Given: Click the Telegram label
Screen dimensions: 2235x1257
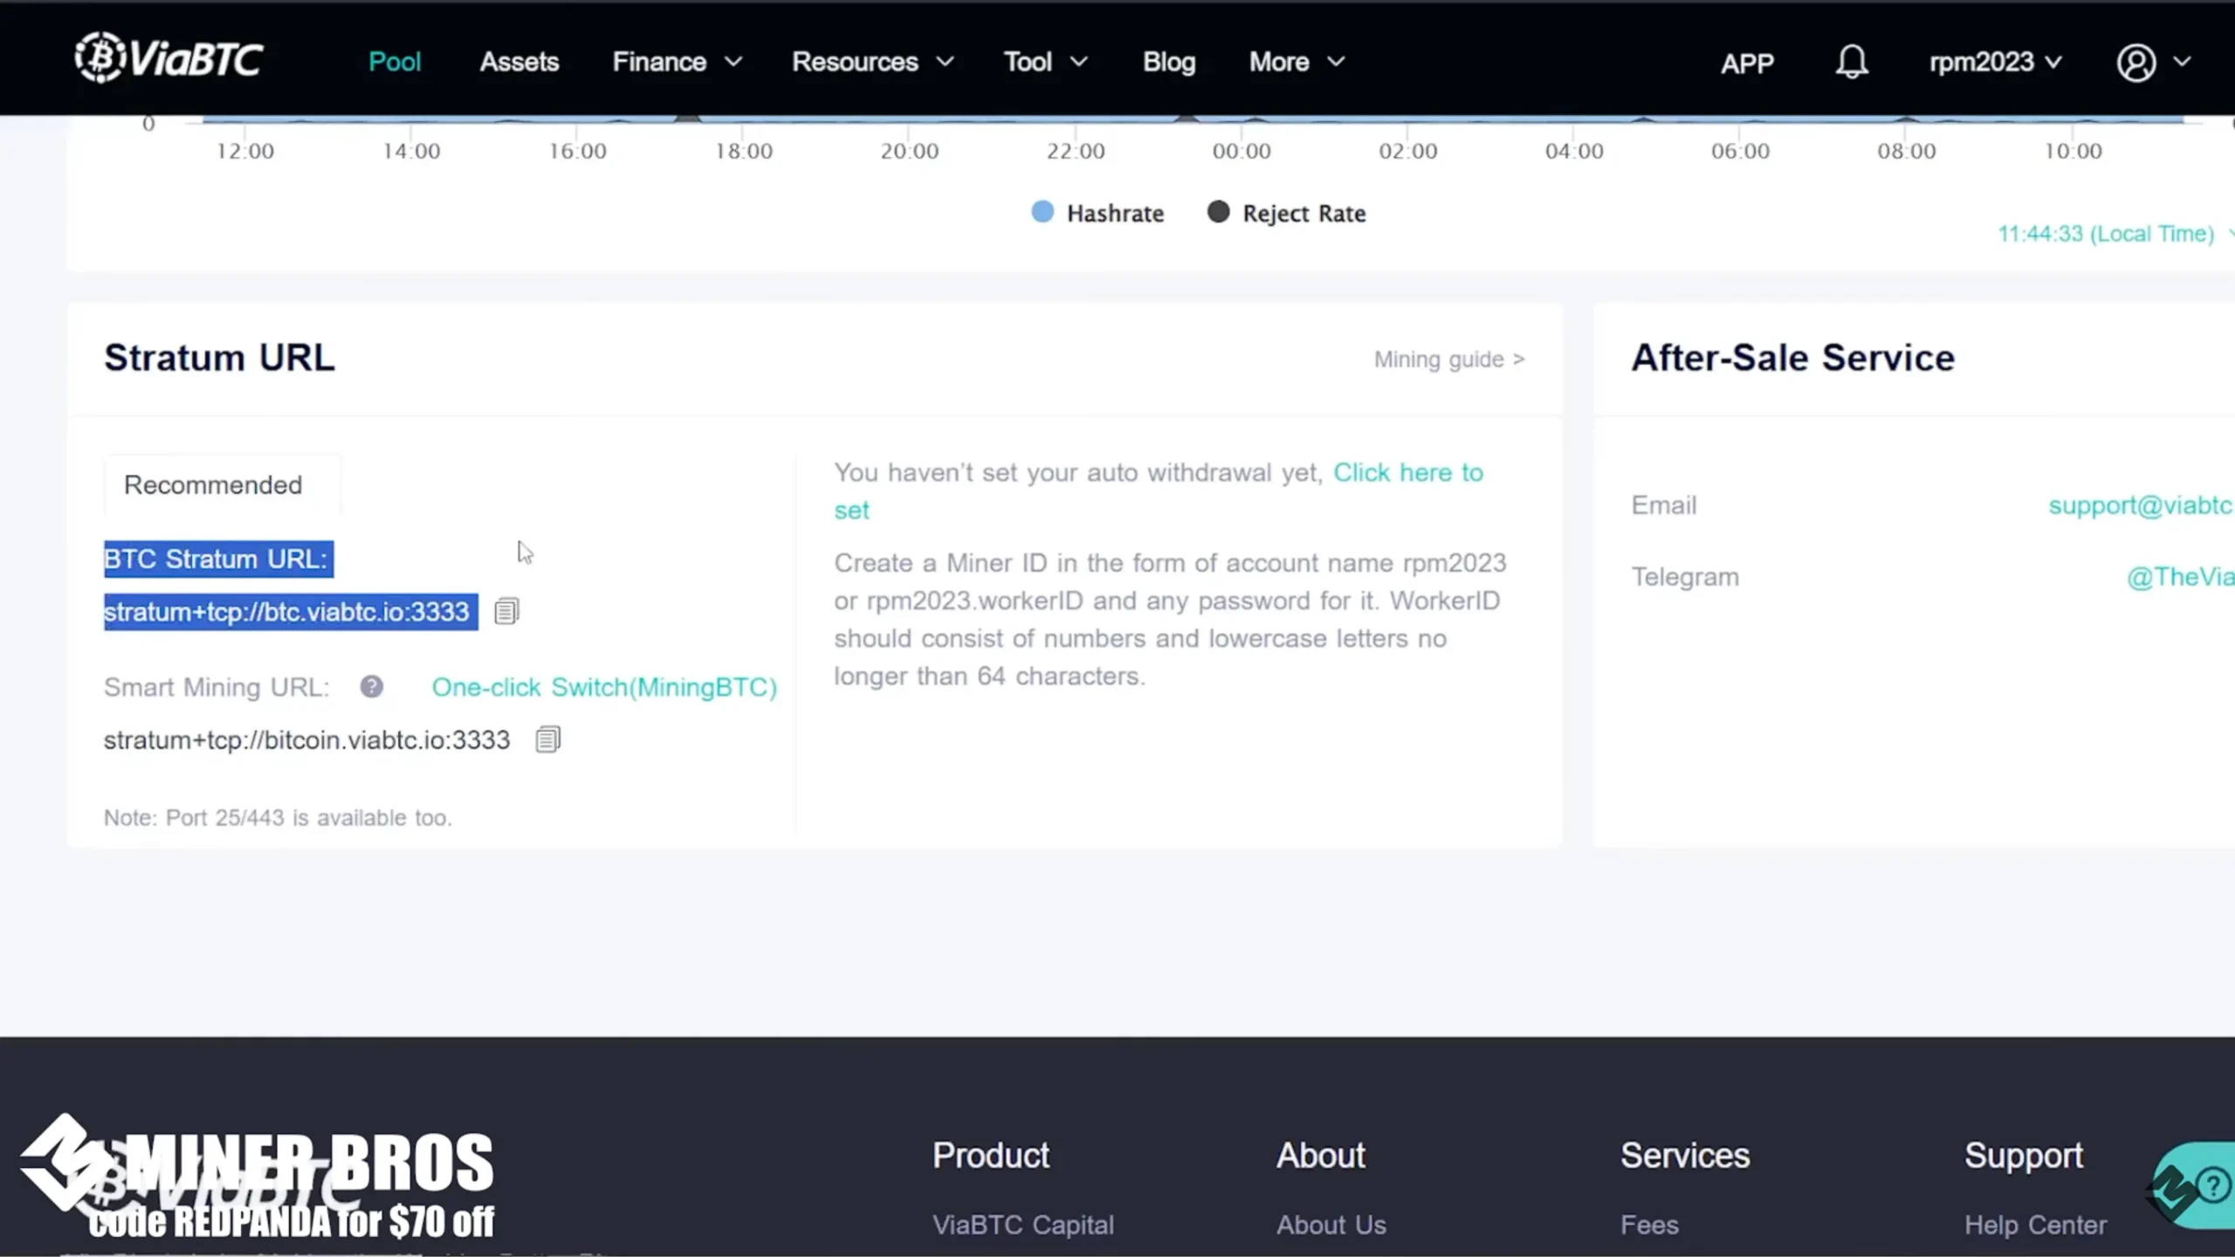Looking at the screenshot, I should click(1685, 577).
